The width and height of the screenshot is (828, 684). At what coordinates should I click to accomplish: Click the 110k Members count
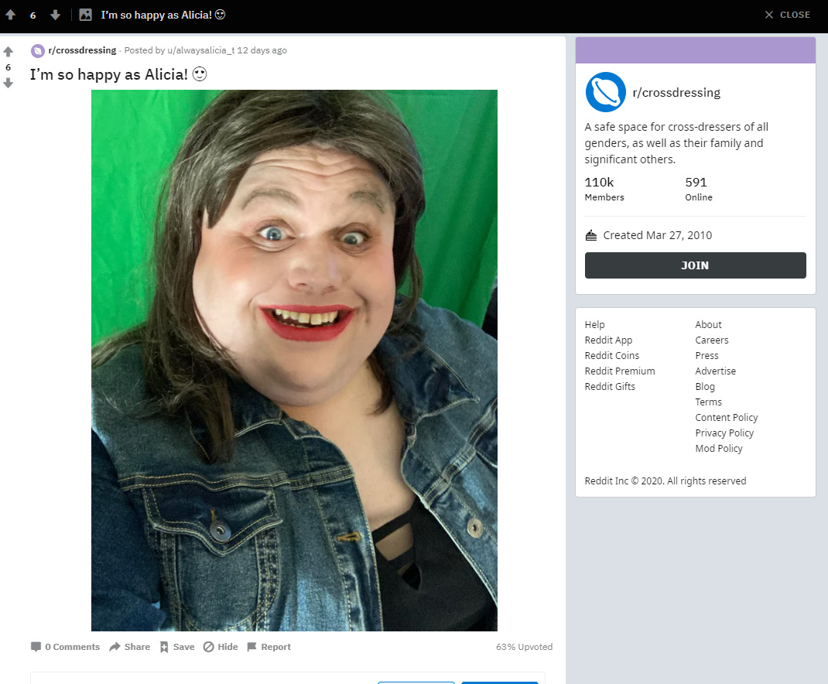(604, 189)
